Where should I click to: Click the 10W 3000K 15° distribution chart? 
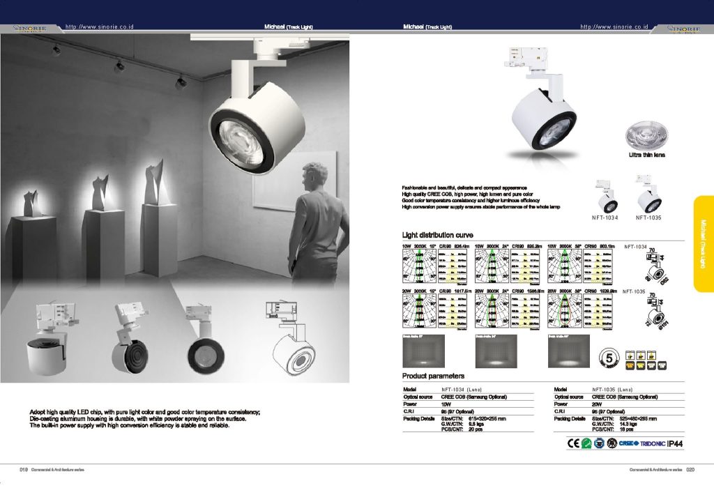click(x=420, y=266)
